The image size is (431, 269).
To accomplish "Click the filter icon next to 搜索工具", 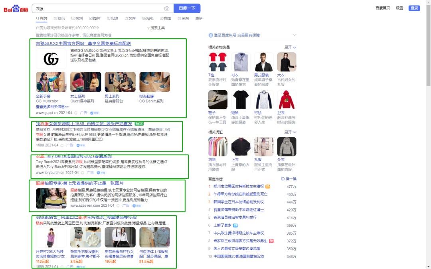I will [x=148, y=28].
